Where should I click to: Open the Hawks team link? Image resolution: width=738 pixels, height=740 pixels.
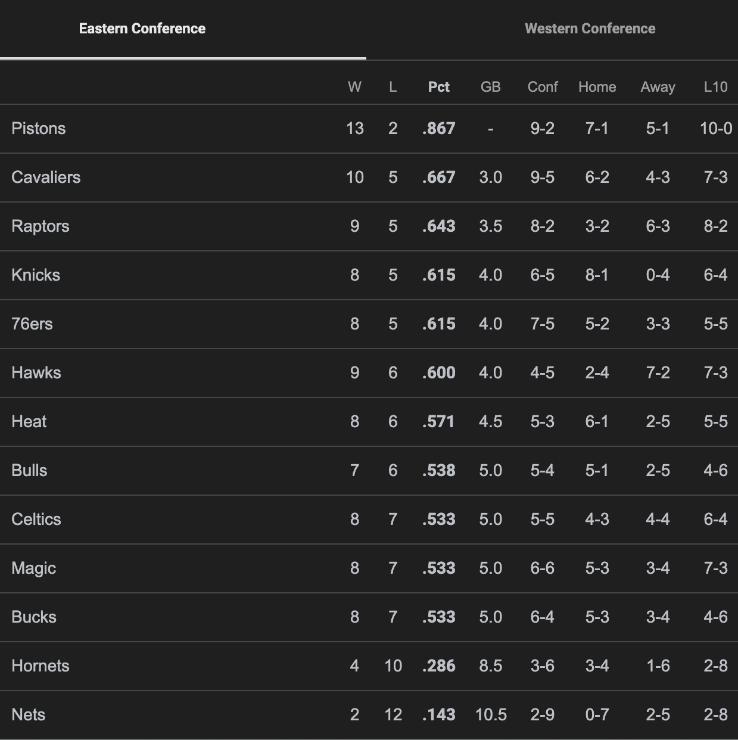[x=36, y=373]
